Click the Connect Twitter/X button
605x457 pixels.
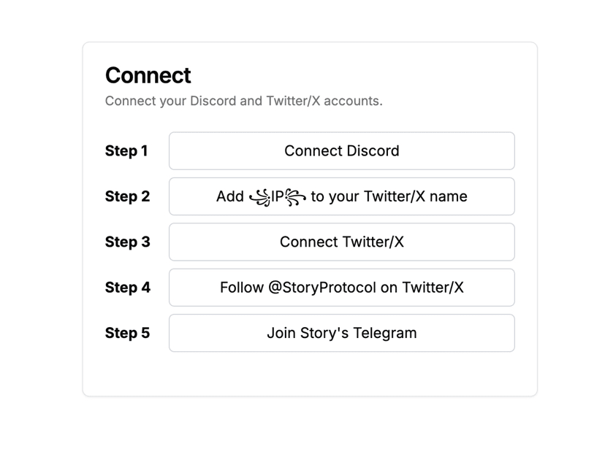click(x=341, y=242)
